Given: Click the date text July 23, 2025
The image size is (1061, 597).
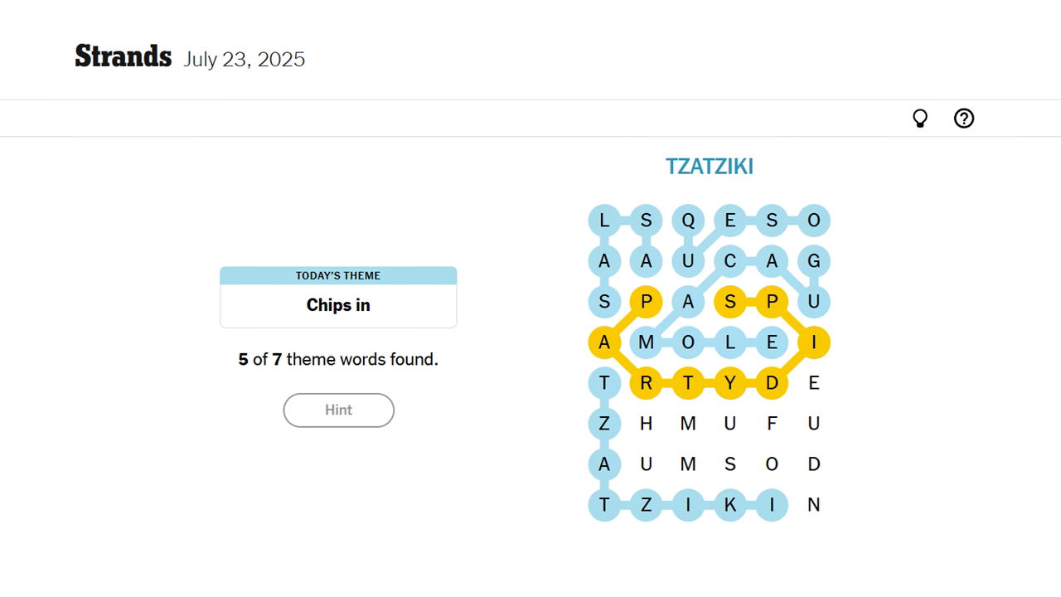Looking at the screenshot, I should (244, 59).
